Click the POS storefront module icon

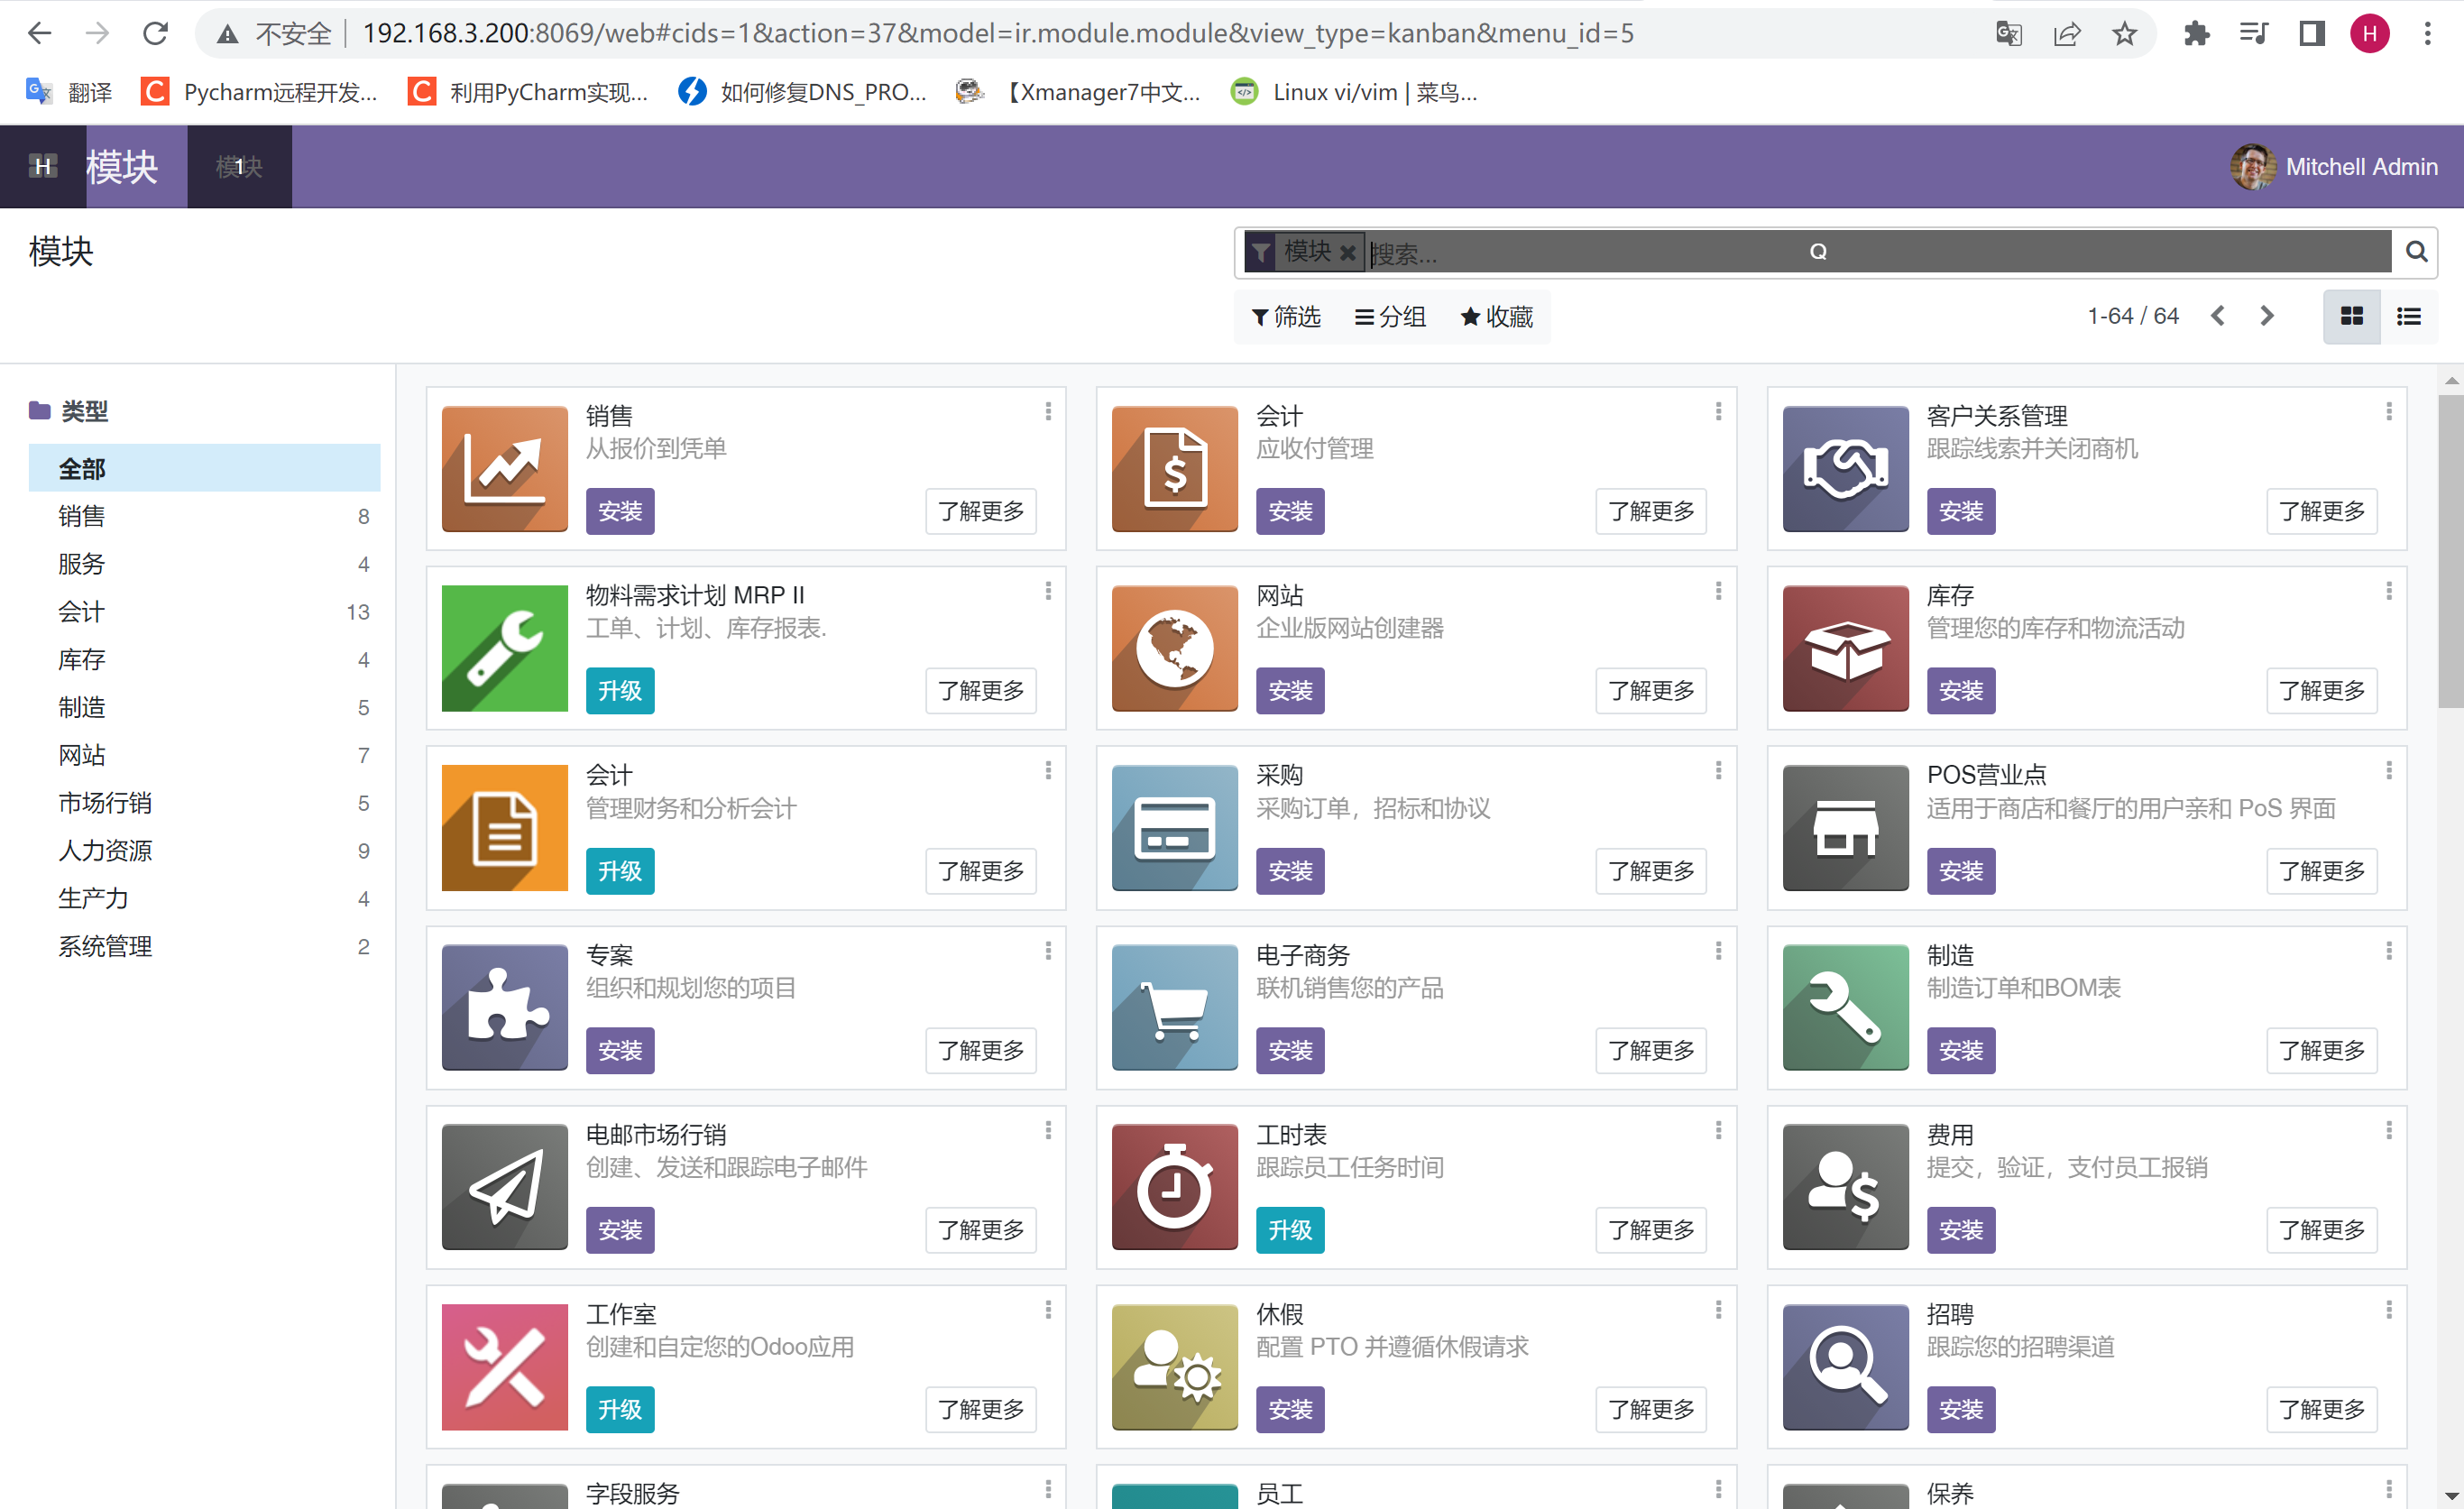(1845, 828)
